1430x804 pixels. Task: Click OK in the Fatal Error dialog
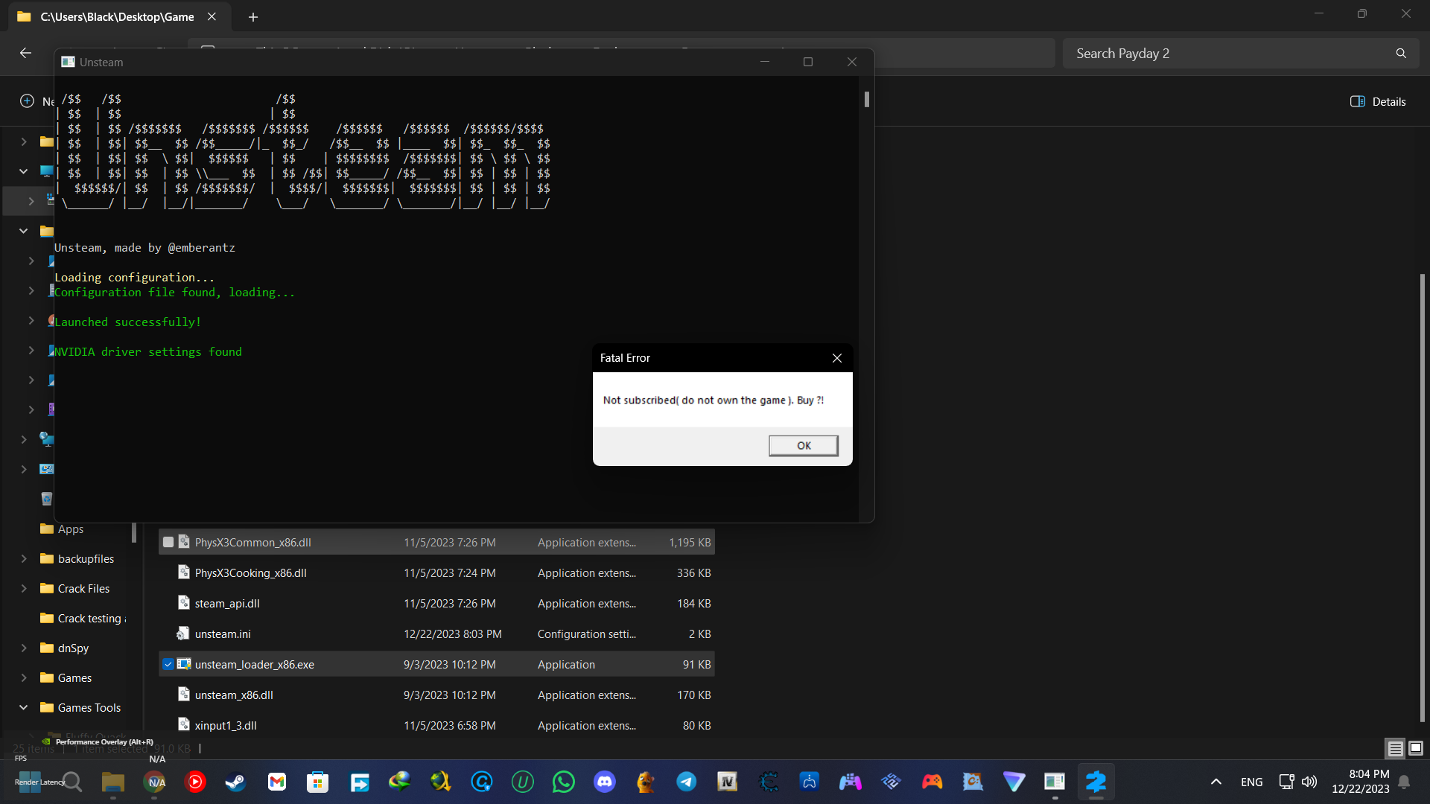click(803, 445)
